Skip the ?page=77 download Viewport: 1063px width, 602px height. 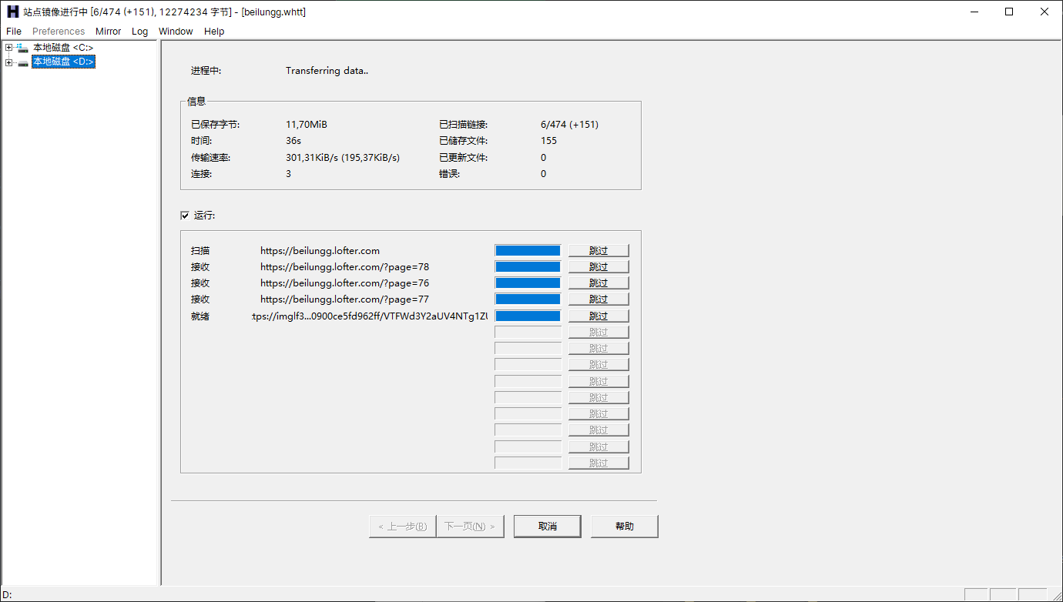pos(599,299)
